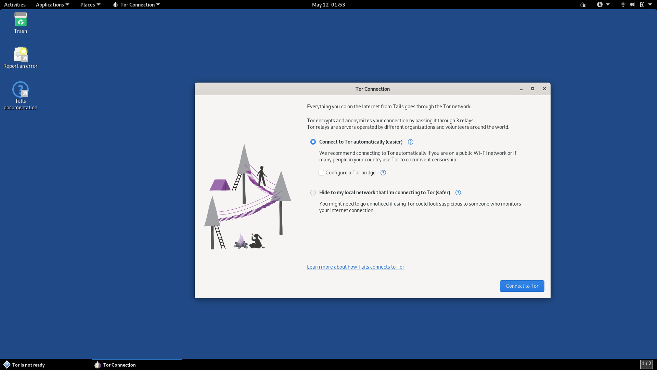Click help icon beside Configure a Tor bridge

pyautogui.click(x=383, y=173)
